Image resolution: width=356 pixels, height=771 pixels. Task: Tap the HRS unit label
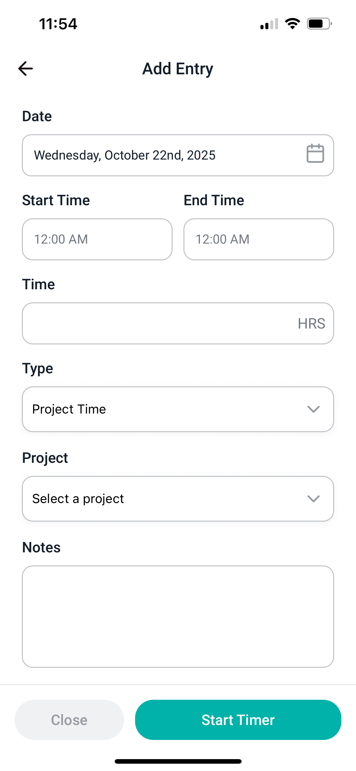coord(311,323)
